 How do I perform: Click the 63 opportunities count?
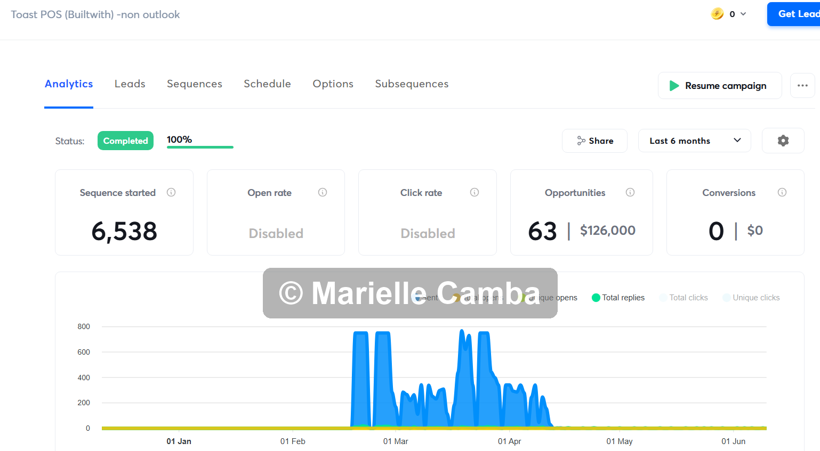tap(542, 231)
